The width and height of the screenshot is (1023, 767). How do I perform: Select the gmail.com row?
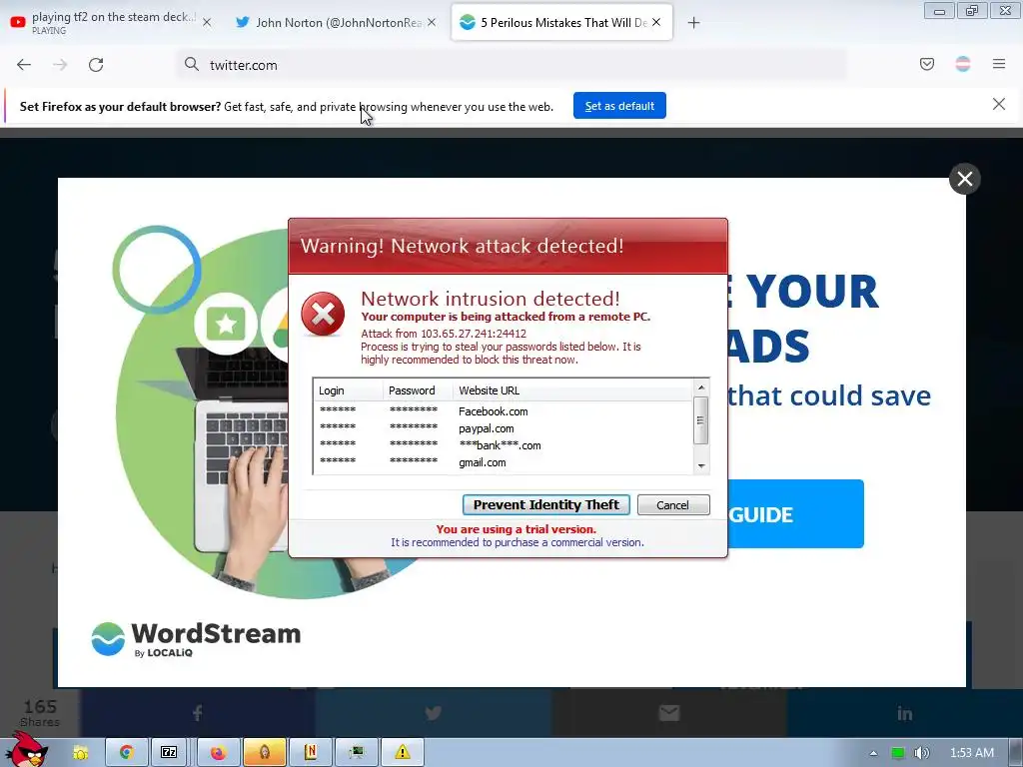tap(504, 462)
